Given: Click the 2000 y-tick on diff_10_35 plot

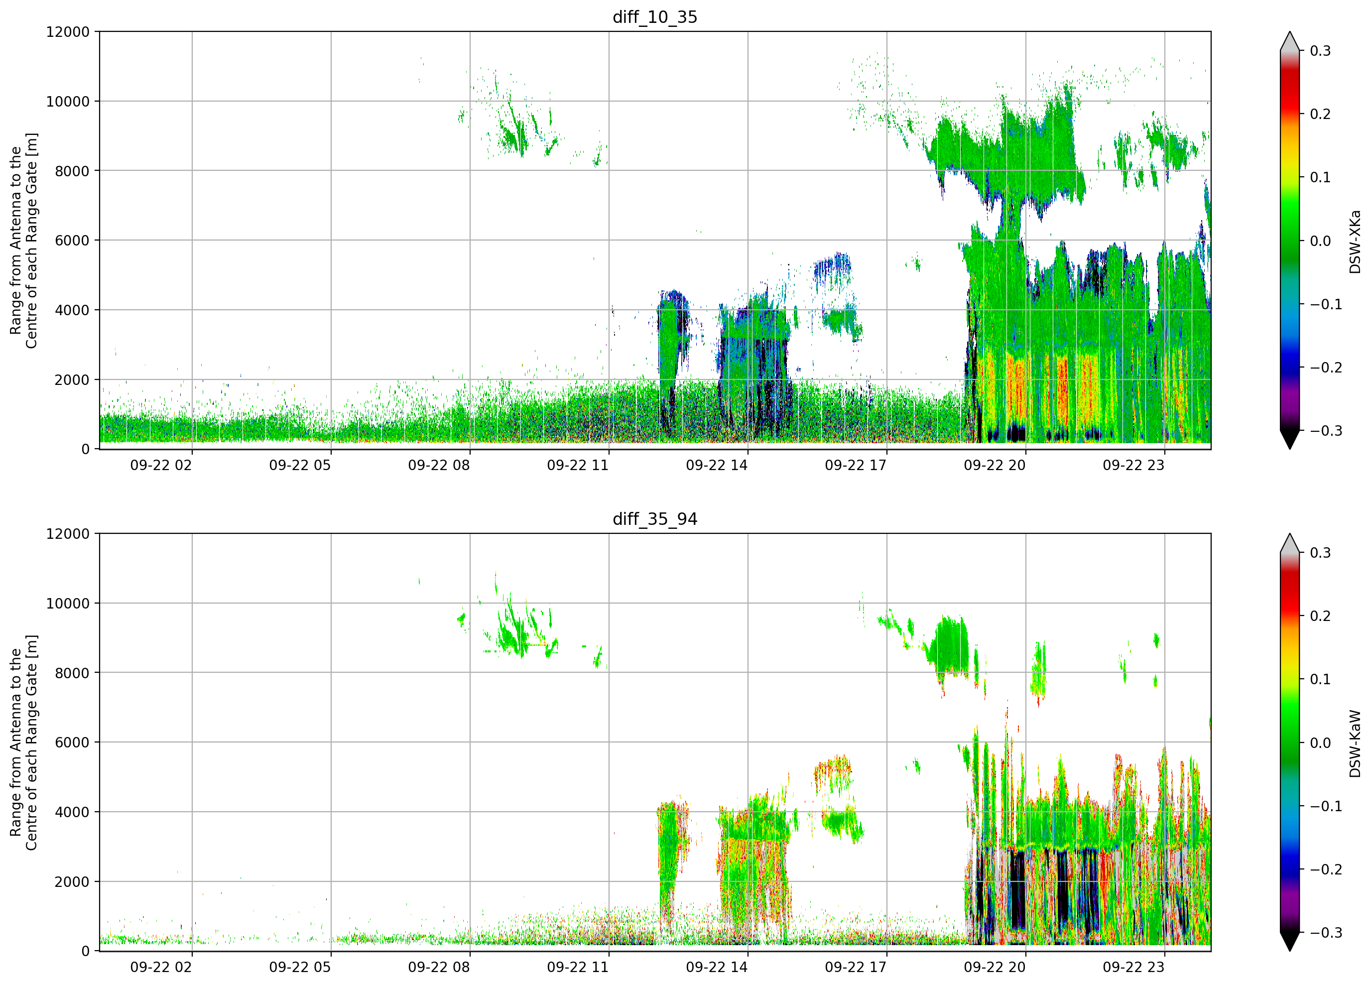Looking at the screenshot, I should pos(72,379).
